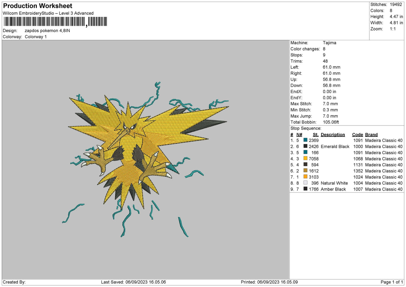This screenshot has width=406, height=287.
Task: Click the orange swatch beside 3103
Action: coord(306,177)
